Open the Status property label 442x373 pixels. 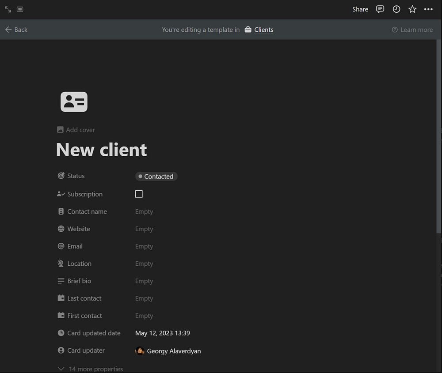[76, 176]
